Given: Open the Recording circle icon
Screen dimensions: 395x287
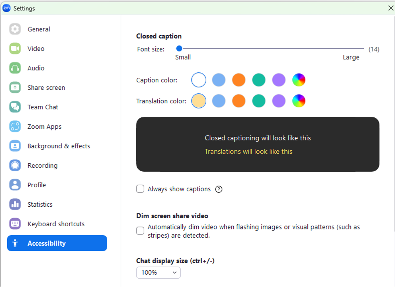Looking at the screenshot, I should pos(15,165).
